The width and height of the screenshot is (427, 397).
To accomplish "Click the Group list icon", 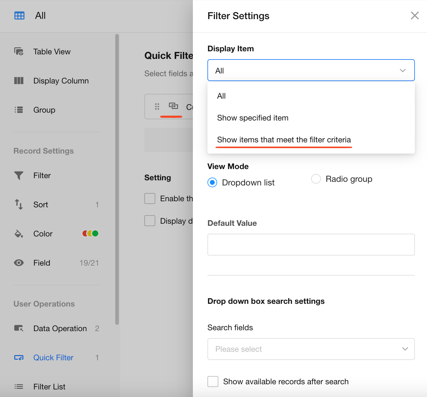I will click(19, 110).
